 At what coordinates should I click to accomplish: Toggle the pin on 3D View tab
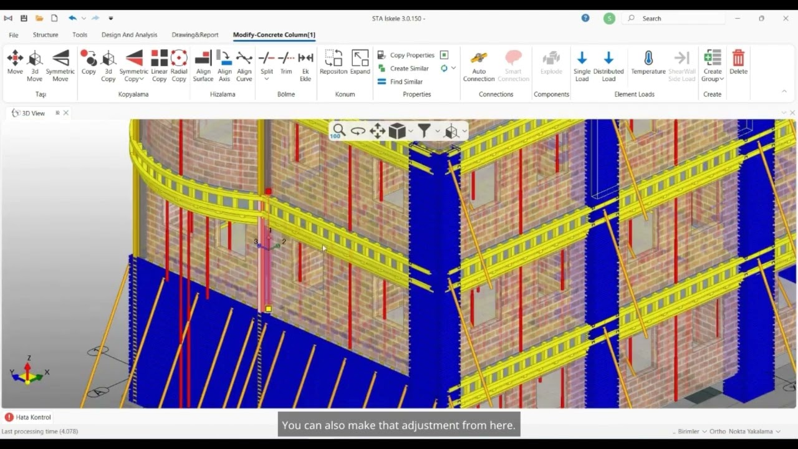[x=57, y=113]
